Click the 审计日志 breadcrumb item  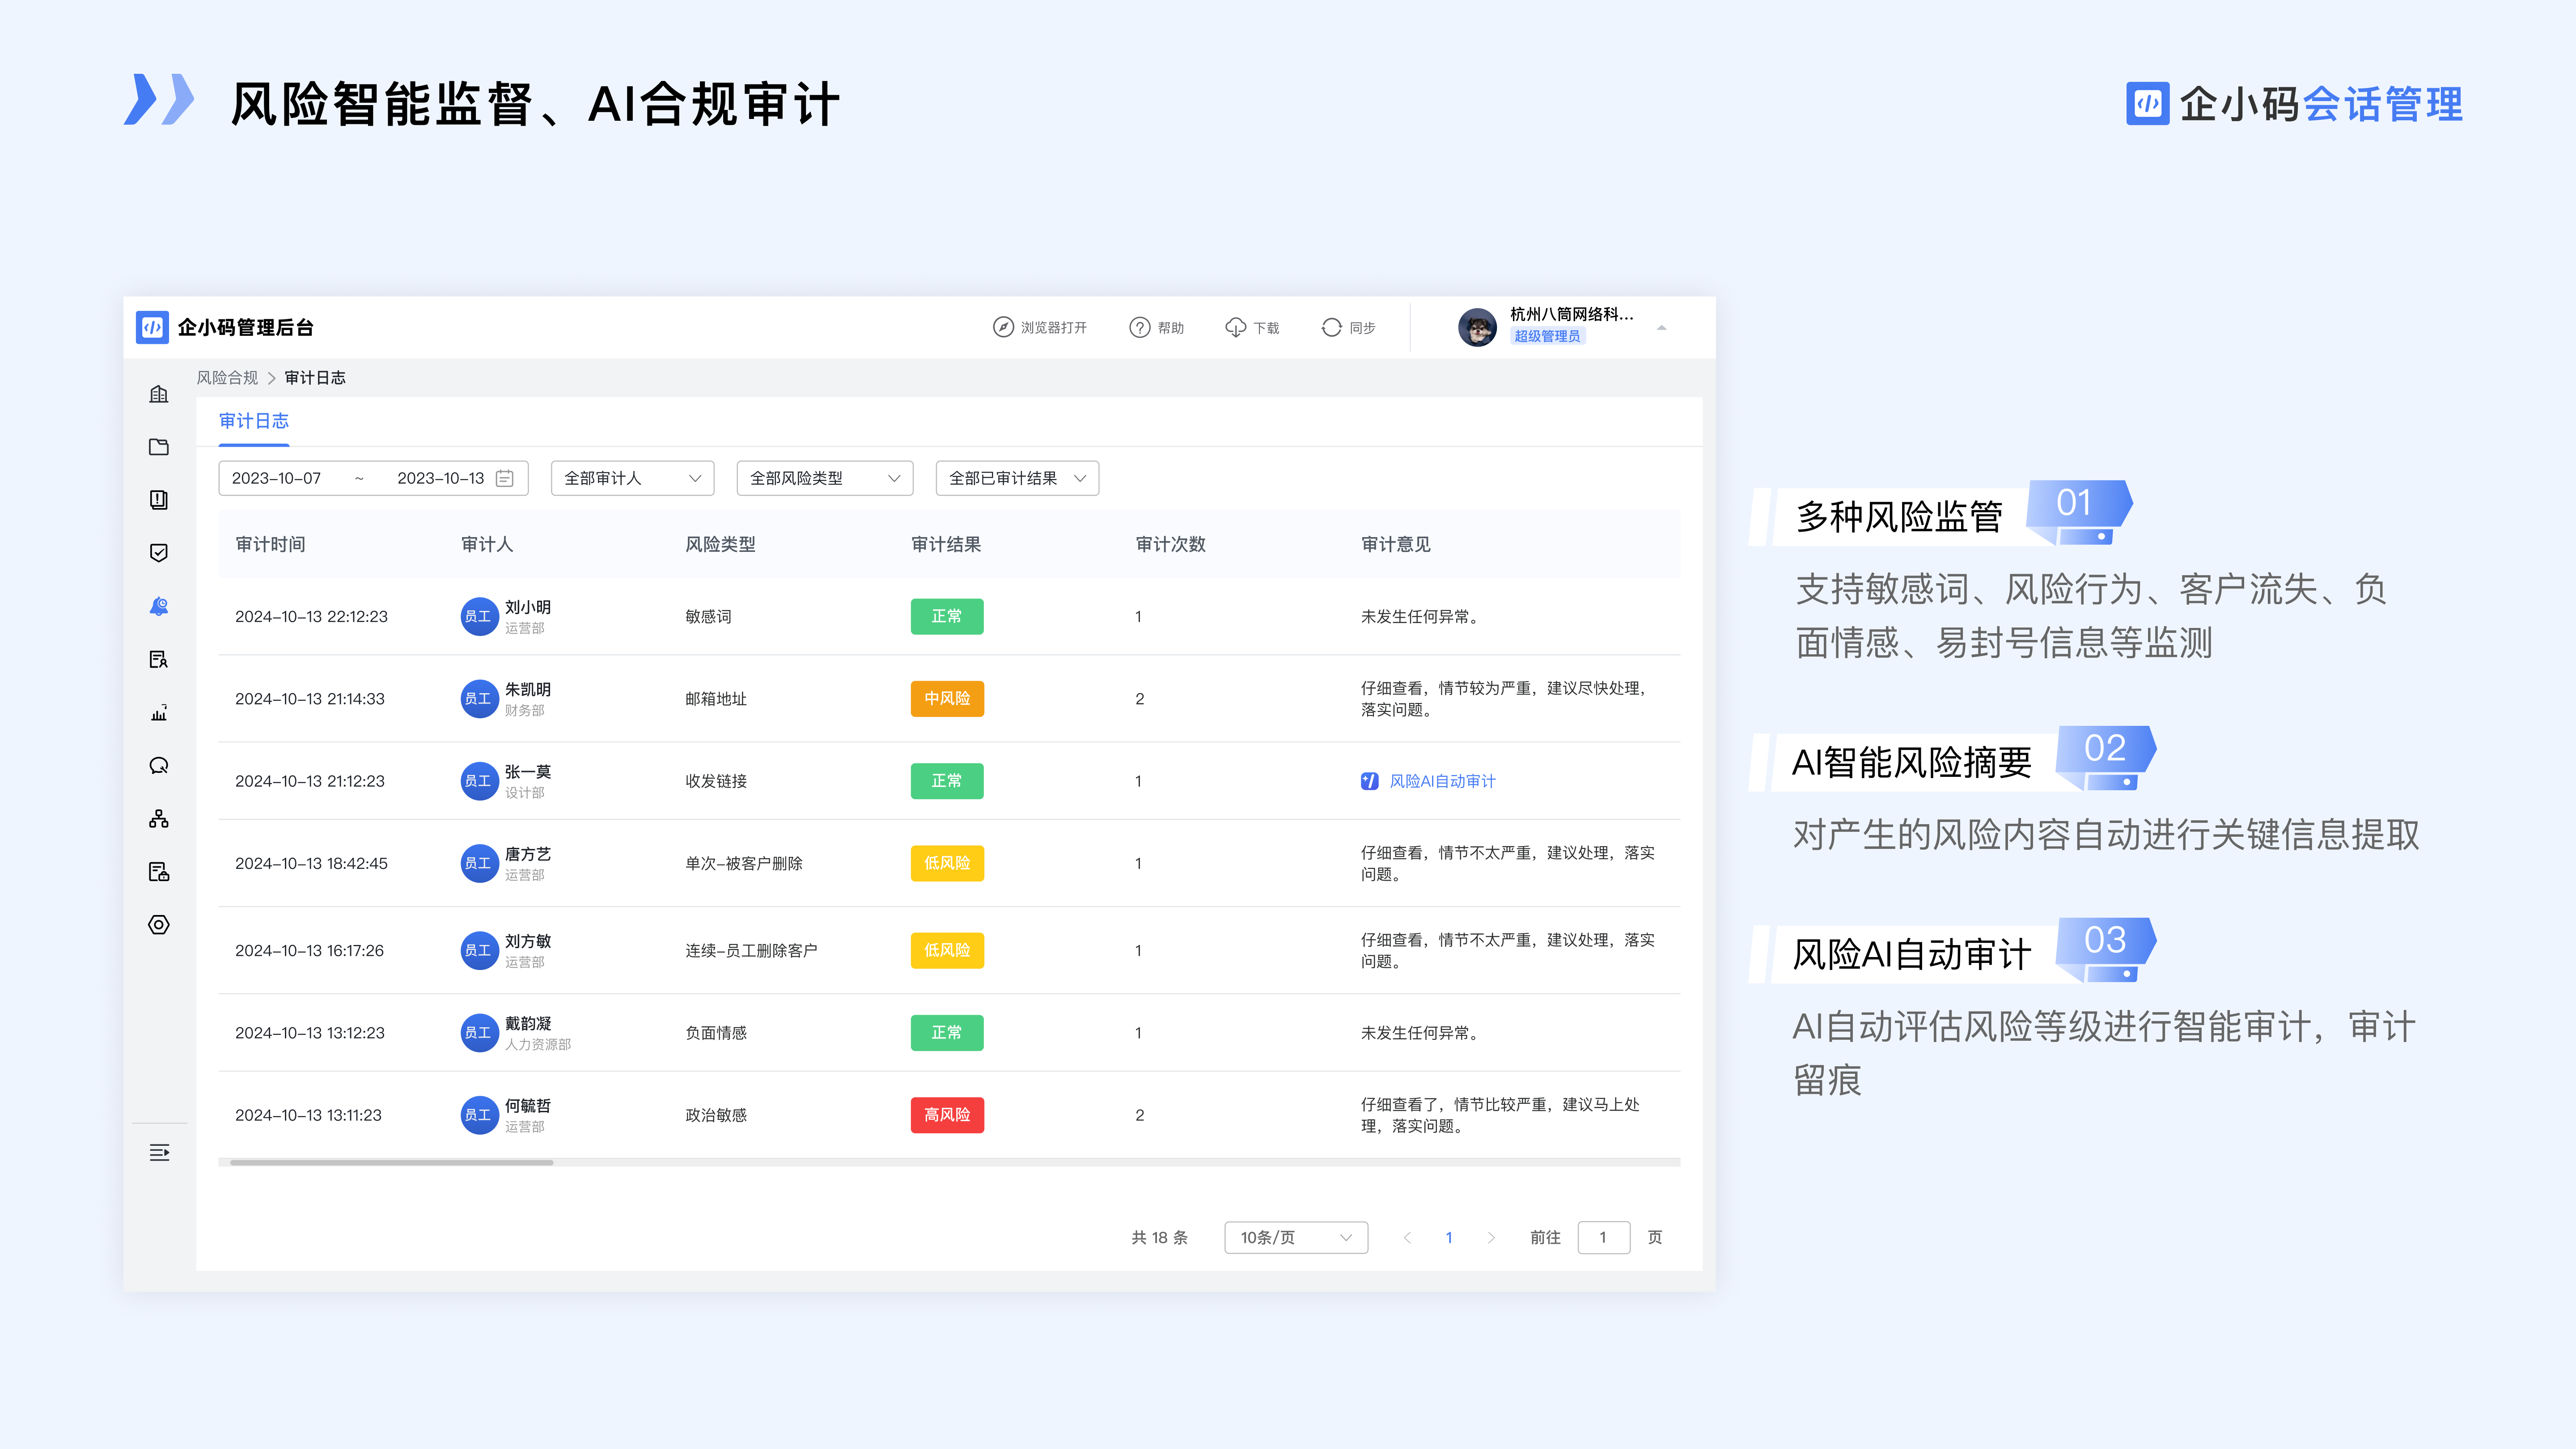[x=315, y=378]
